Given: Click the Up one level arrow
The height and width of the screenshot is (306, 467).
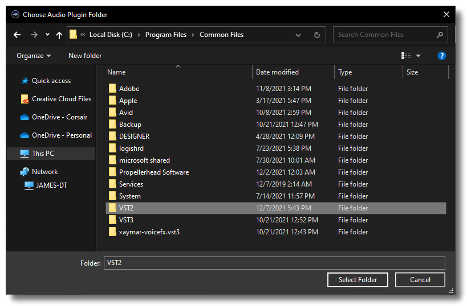Looking at the screenshot, I should click(59, 35).
